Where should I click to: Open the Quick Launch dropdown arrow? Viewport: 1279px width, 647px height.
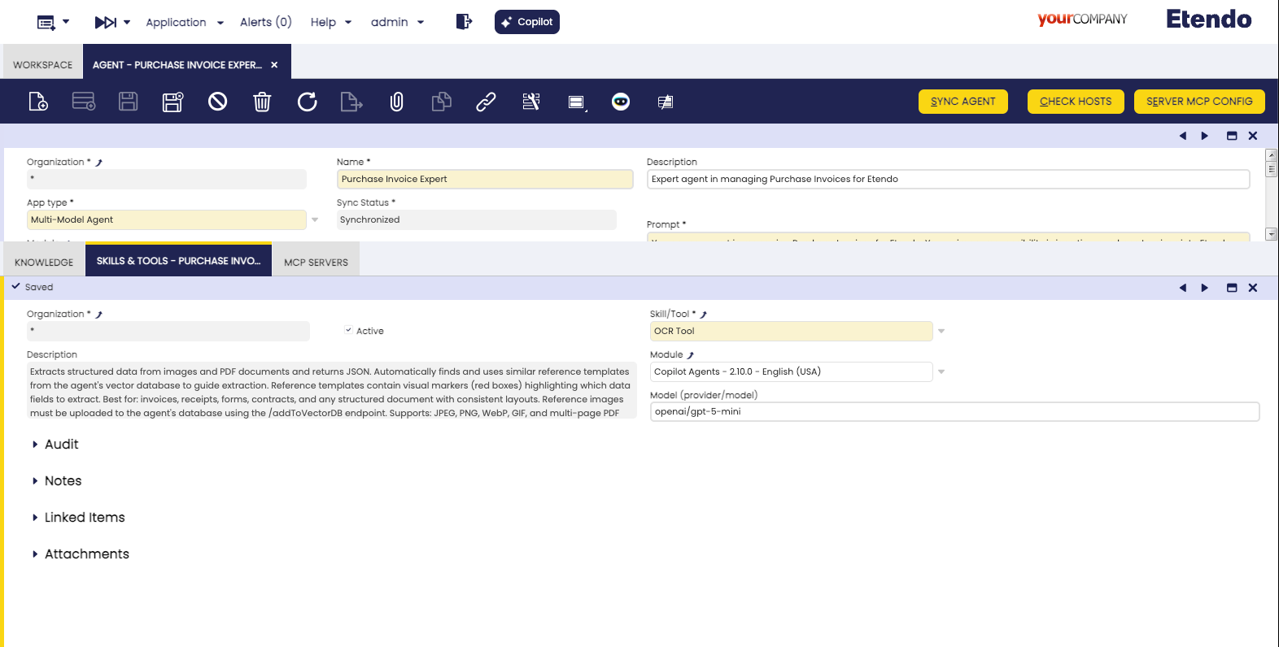(x=127, y=22)
